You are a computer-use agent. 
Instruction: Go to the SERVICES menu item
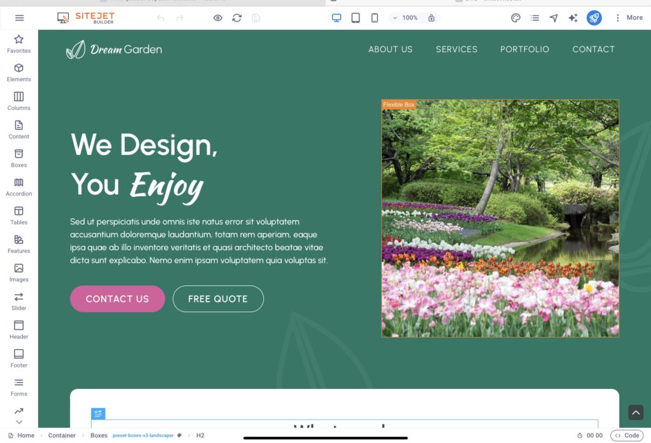[456, 50]
